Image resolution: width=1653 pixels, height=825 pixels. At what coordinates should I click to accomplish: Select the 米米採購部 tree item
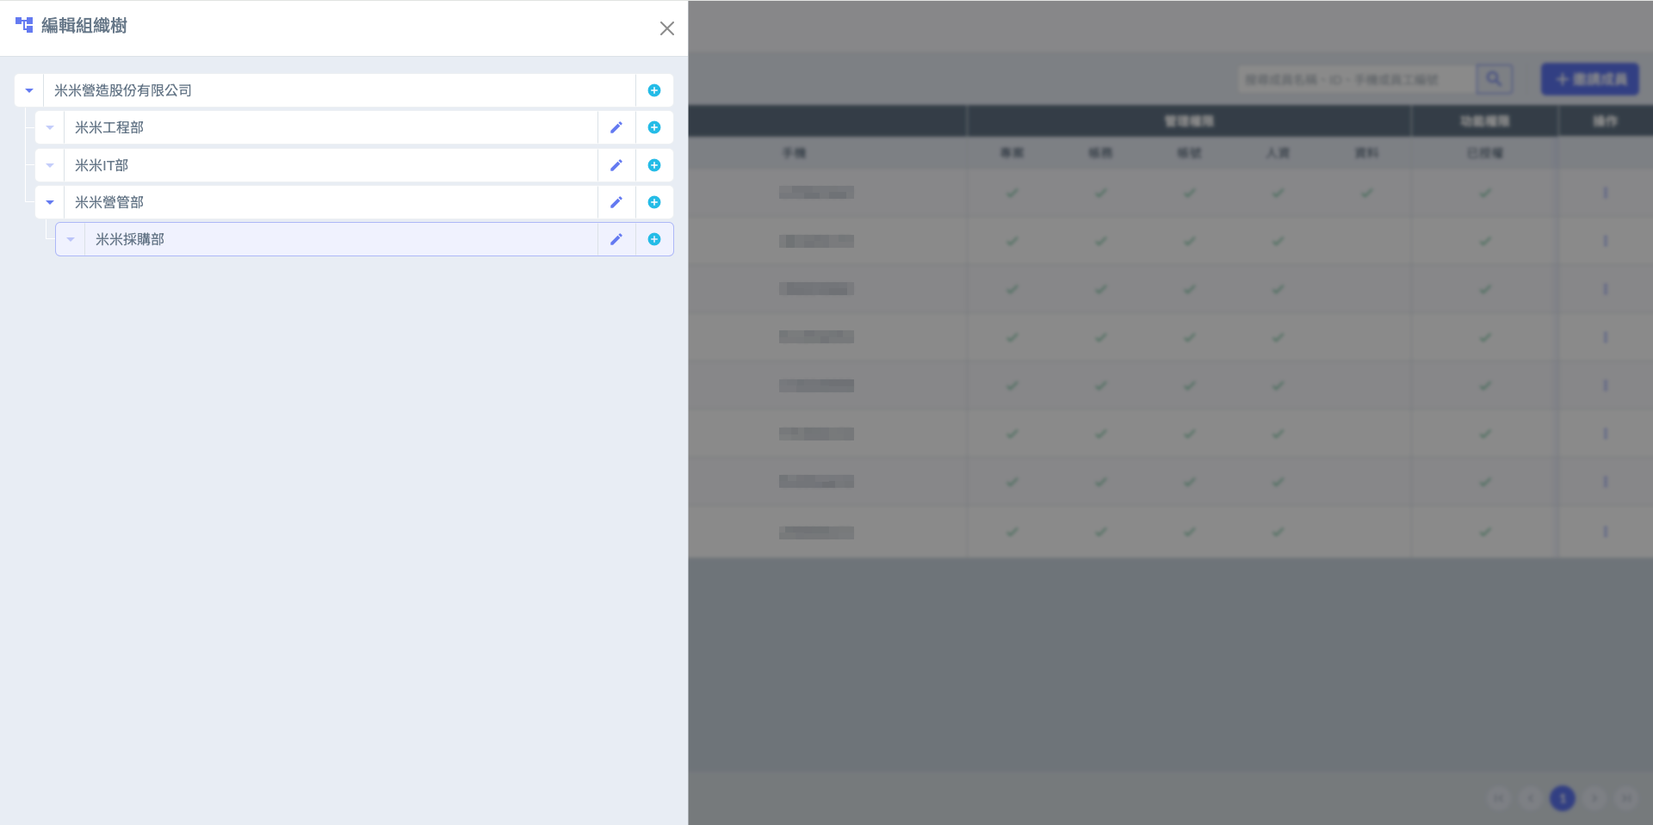point(130,239)
